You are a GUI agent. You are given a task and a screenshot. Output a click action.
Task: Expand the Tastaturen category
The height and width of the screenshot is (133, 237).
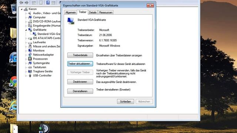(26, 67)
